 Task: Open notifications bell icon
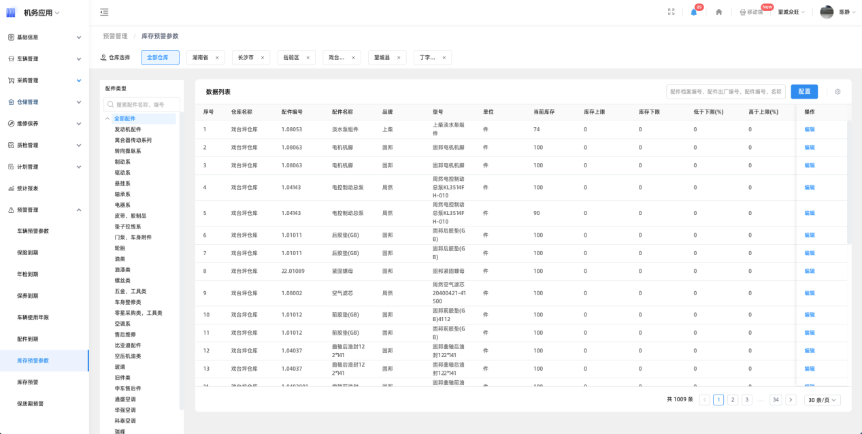pyautogui.click(x=694, y=12)
